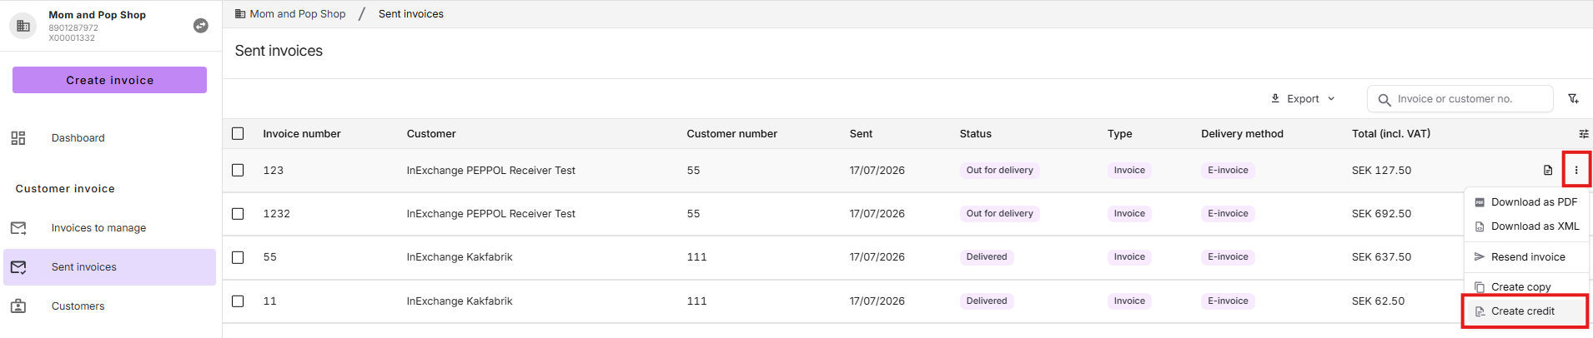Click the Create invoice button
The height and width of the screenshot is (338, 1593).
[x=109, y=80]
